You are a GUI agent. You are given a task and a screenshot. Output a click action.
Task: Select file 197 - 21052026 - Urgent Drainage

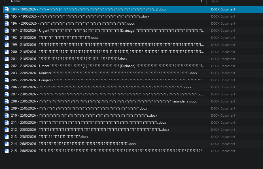click(108, 31)
